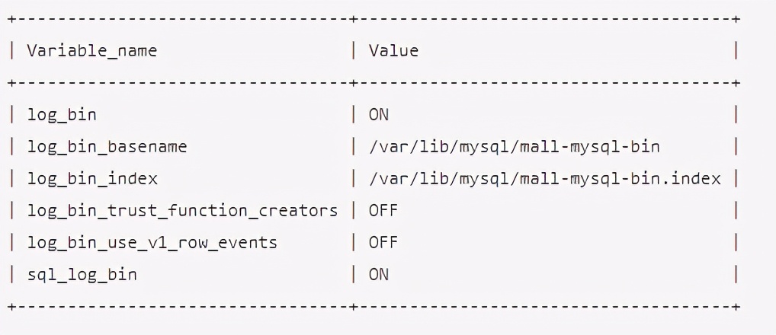Select the sql_log_bin variable name
The height and width of the screenshot is (335, 776).
point(82,275)
